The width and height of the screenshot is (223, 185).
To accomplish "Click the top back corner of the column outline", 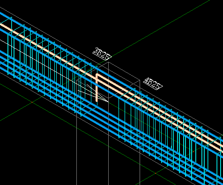I will click(109, 62).
